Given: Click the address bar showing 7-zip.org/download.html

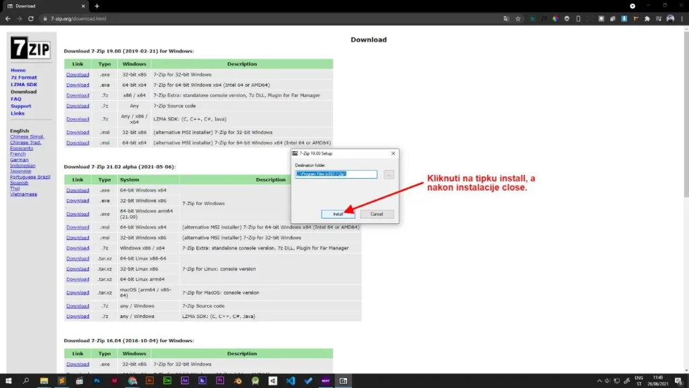Looking at the screenshot, I should pyautogui.click(x=273, y=19).
